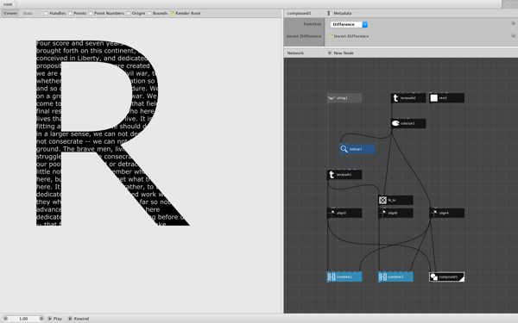The height and width of the screenshot is (323, 518).
Task: Select the align6 node
Action: (x=395, y=213)
